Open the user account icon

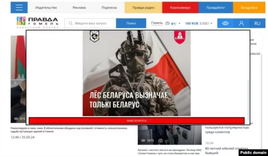[x=241, y=23]
